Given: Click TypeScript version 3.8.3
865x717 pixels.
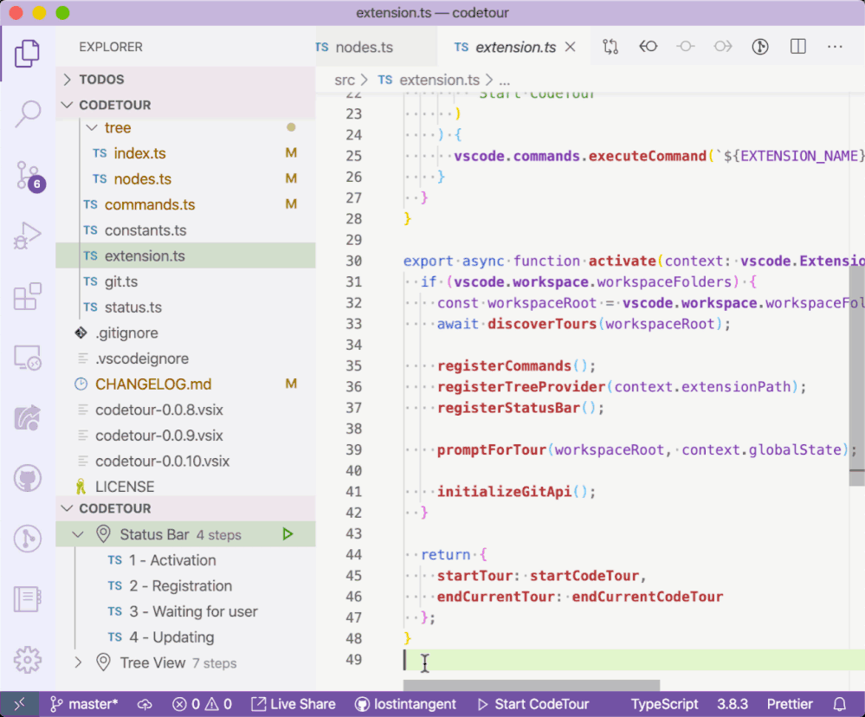Looking at the screenshot, I should coord(732,704).
